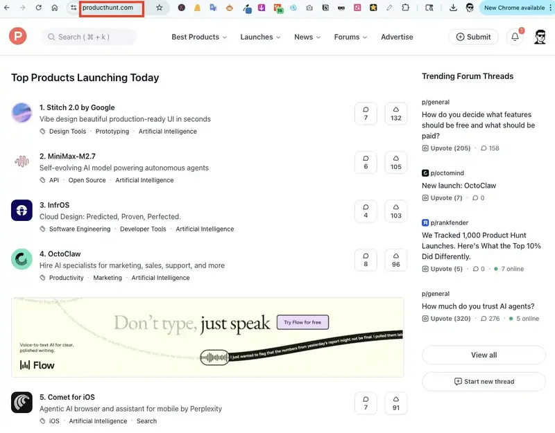The width and height of the screenshot is (555, 433).
Task: Upvote InfrOS with 103 votes
Action: (395, 211)
